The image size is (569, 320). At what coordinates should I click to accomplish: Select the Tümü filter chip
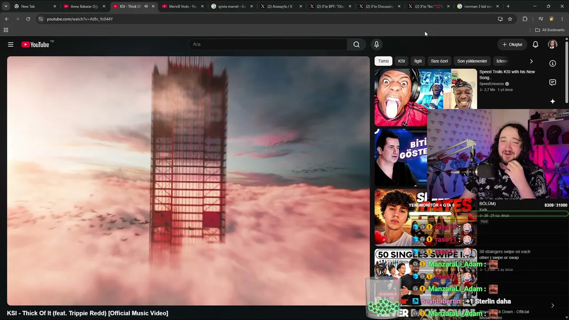pos(383,61)
